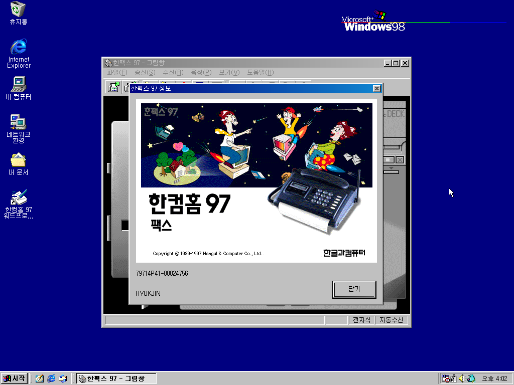514x385 pixels.
Task: Click the serial number 79714P41-00024756
Action: (x=162, y=273)
